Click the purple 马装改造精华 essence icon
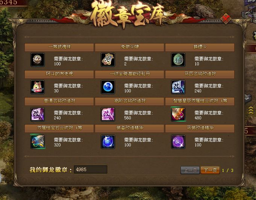The height and width of the screenshot is (200, 256). coord(178,141)
